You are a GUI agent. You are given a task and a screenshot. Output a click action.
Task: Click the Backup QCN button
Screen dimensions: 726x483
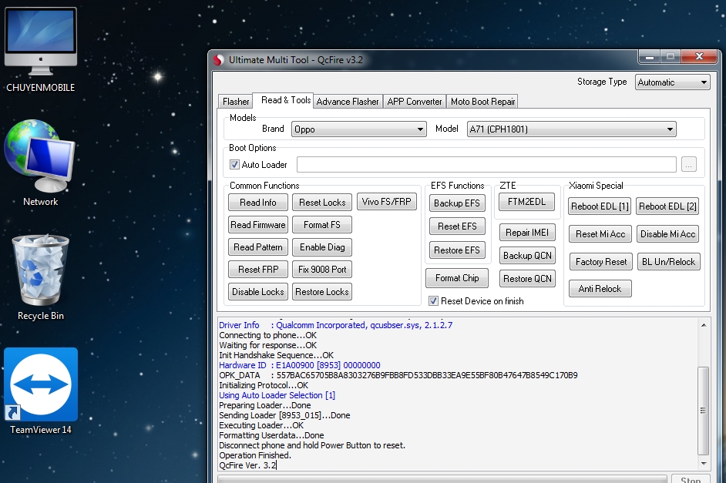point(527,256)
